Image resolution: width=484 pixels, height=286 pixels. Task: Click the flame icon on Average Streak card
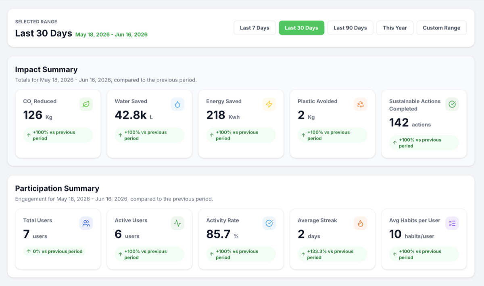(x=361, y=223)
